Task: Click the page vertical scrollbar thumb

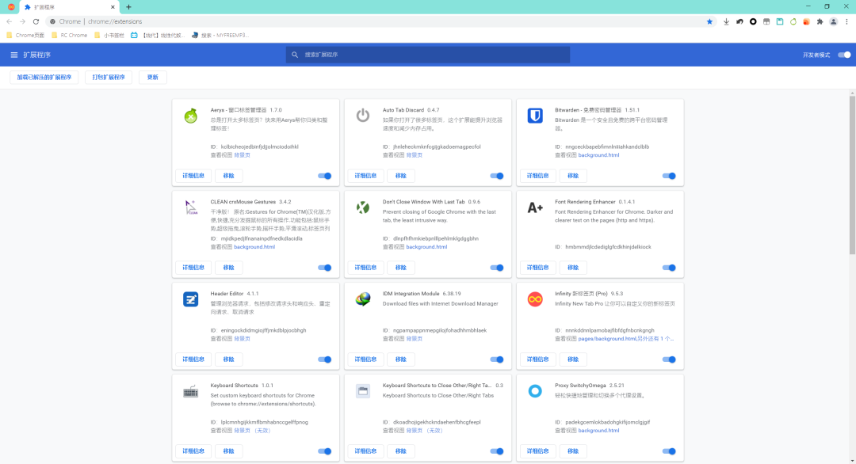Action: (x=852, y=174)
